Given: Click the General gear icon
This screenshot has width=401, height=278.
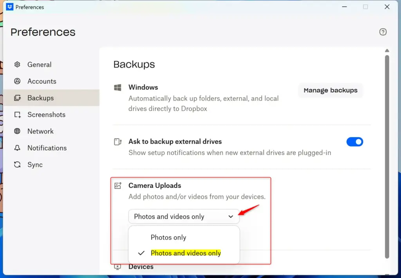Looking at the screenshot, I should [x=17, y=65].
